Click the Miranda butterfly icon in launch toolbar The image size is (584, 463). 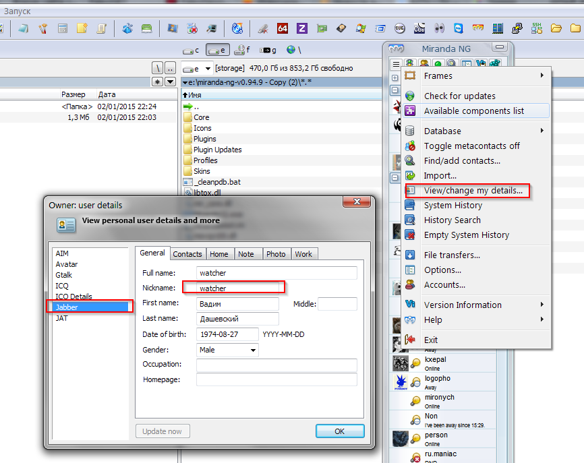tap(478, 28)
